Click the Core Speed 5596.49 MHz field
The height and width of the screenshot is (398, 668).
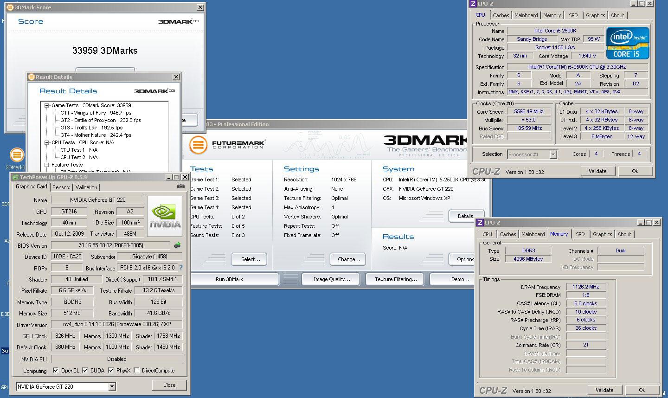click(x=529, y=112)
